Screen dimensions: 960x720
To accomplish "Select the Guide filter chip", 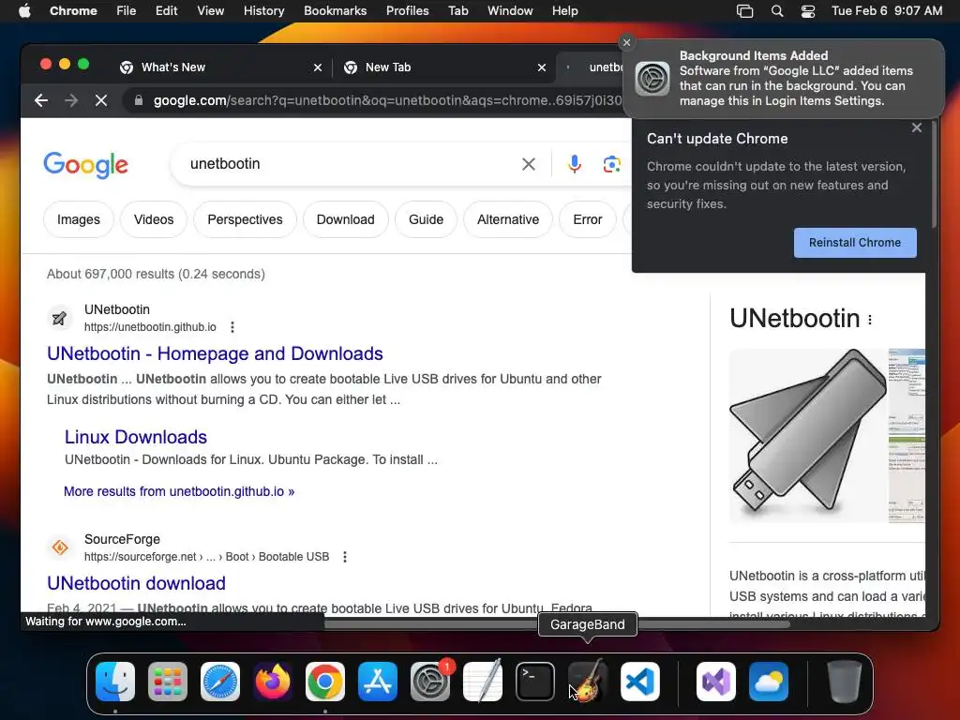I will [x=427, y=219].
